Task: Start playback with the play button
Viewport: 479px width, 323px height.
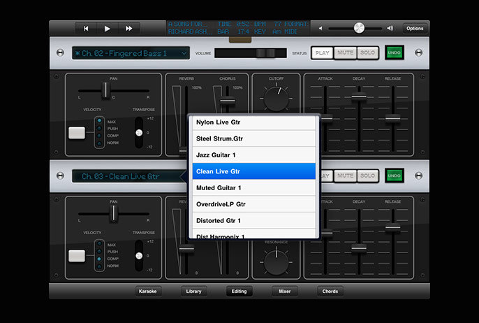Action: tap(108, 29)
